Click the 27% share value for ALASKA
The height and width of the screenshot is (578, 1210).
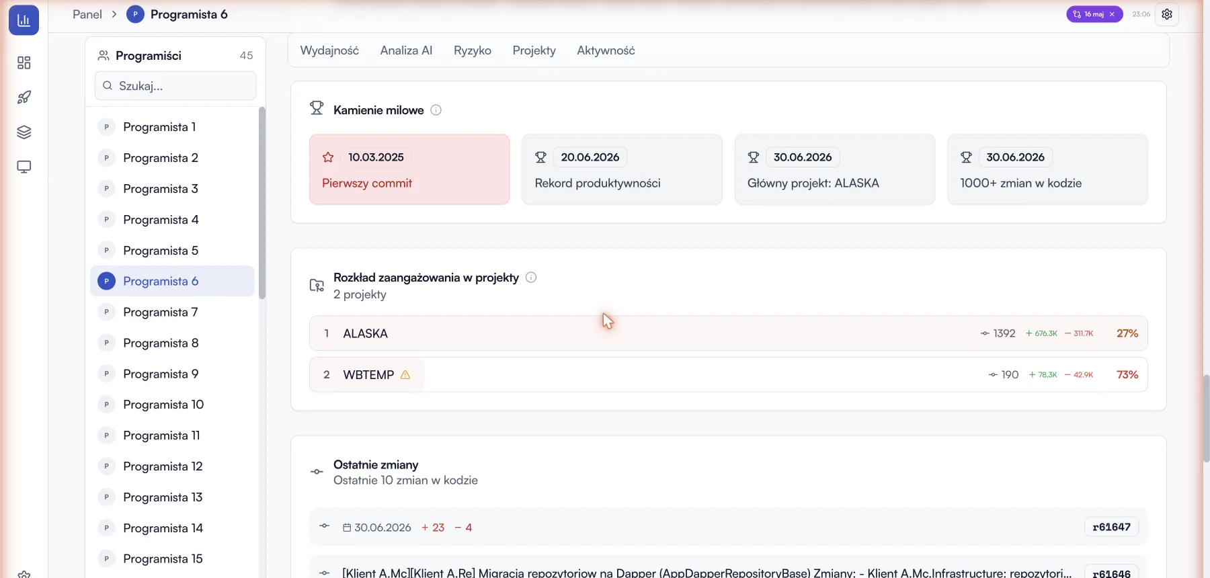pos(1127,333)
